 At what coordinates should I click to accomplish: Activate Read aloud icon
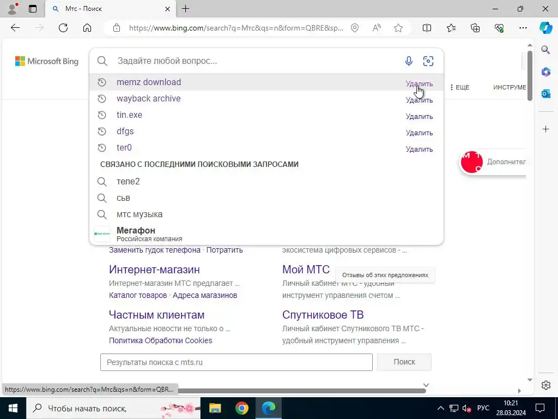[377, 28]
